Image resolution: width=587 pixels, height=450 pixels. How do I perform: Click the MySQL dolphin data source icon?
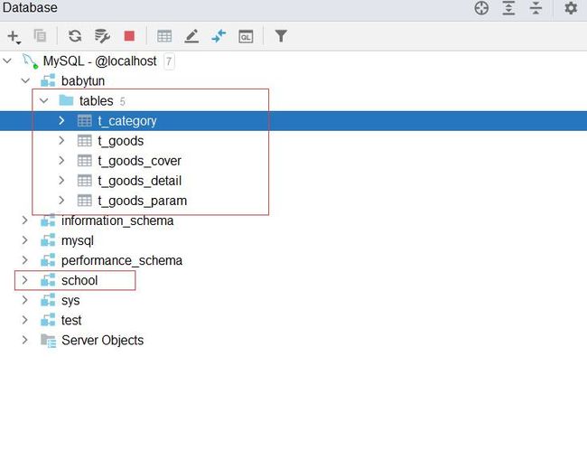(x=30, y=61)
